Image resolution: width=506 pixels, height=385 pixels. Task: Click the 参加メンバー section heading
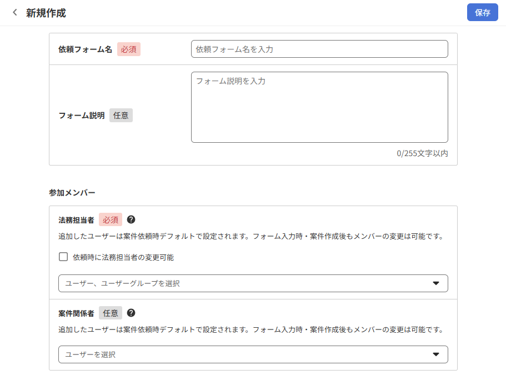point(72,193)
